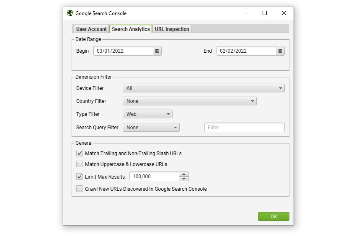Increase max results with up arrow

(184, 174)
